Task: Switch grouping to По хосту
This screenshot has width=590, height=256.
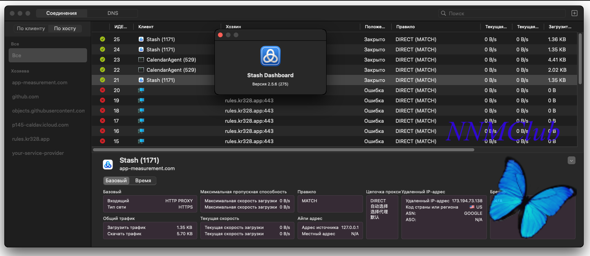Action: point(65,29)
